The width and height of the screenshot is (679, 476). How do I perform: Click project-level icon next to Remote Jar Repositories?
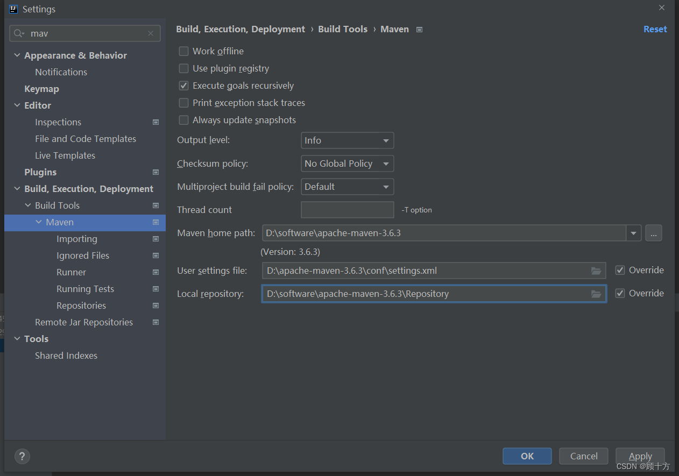point(155,322)
